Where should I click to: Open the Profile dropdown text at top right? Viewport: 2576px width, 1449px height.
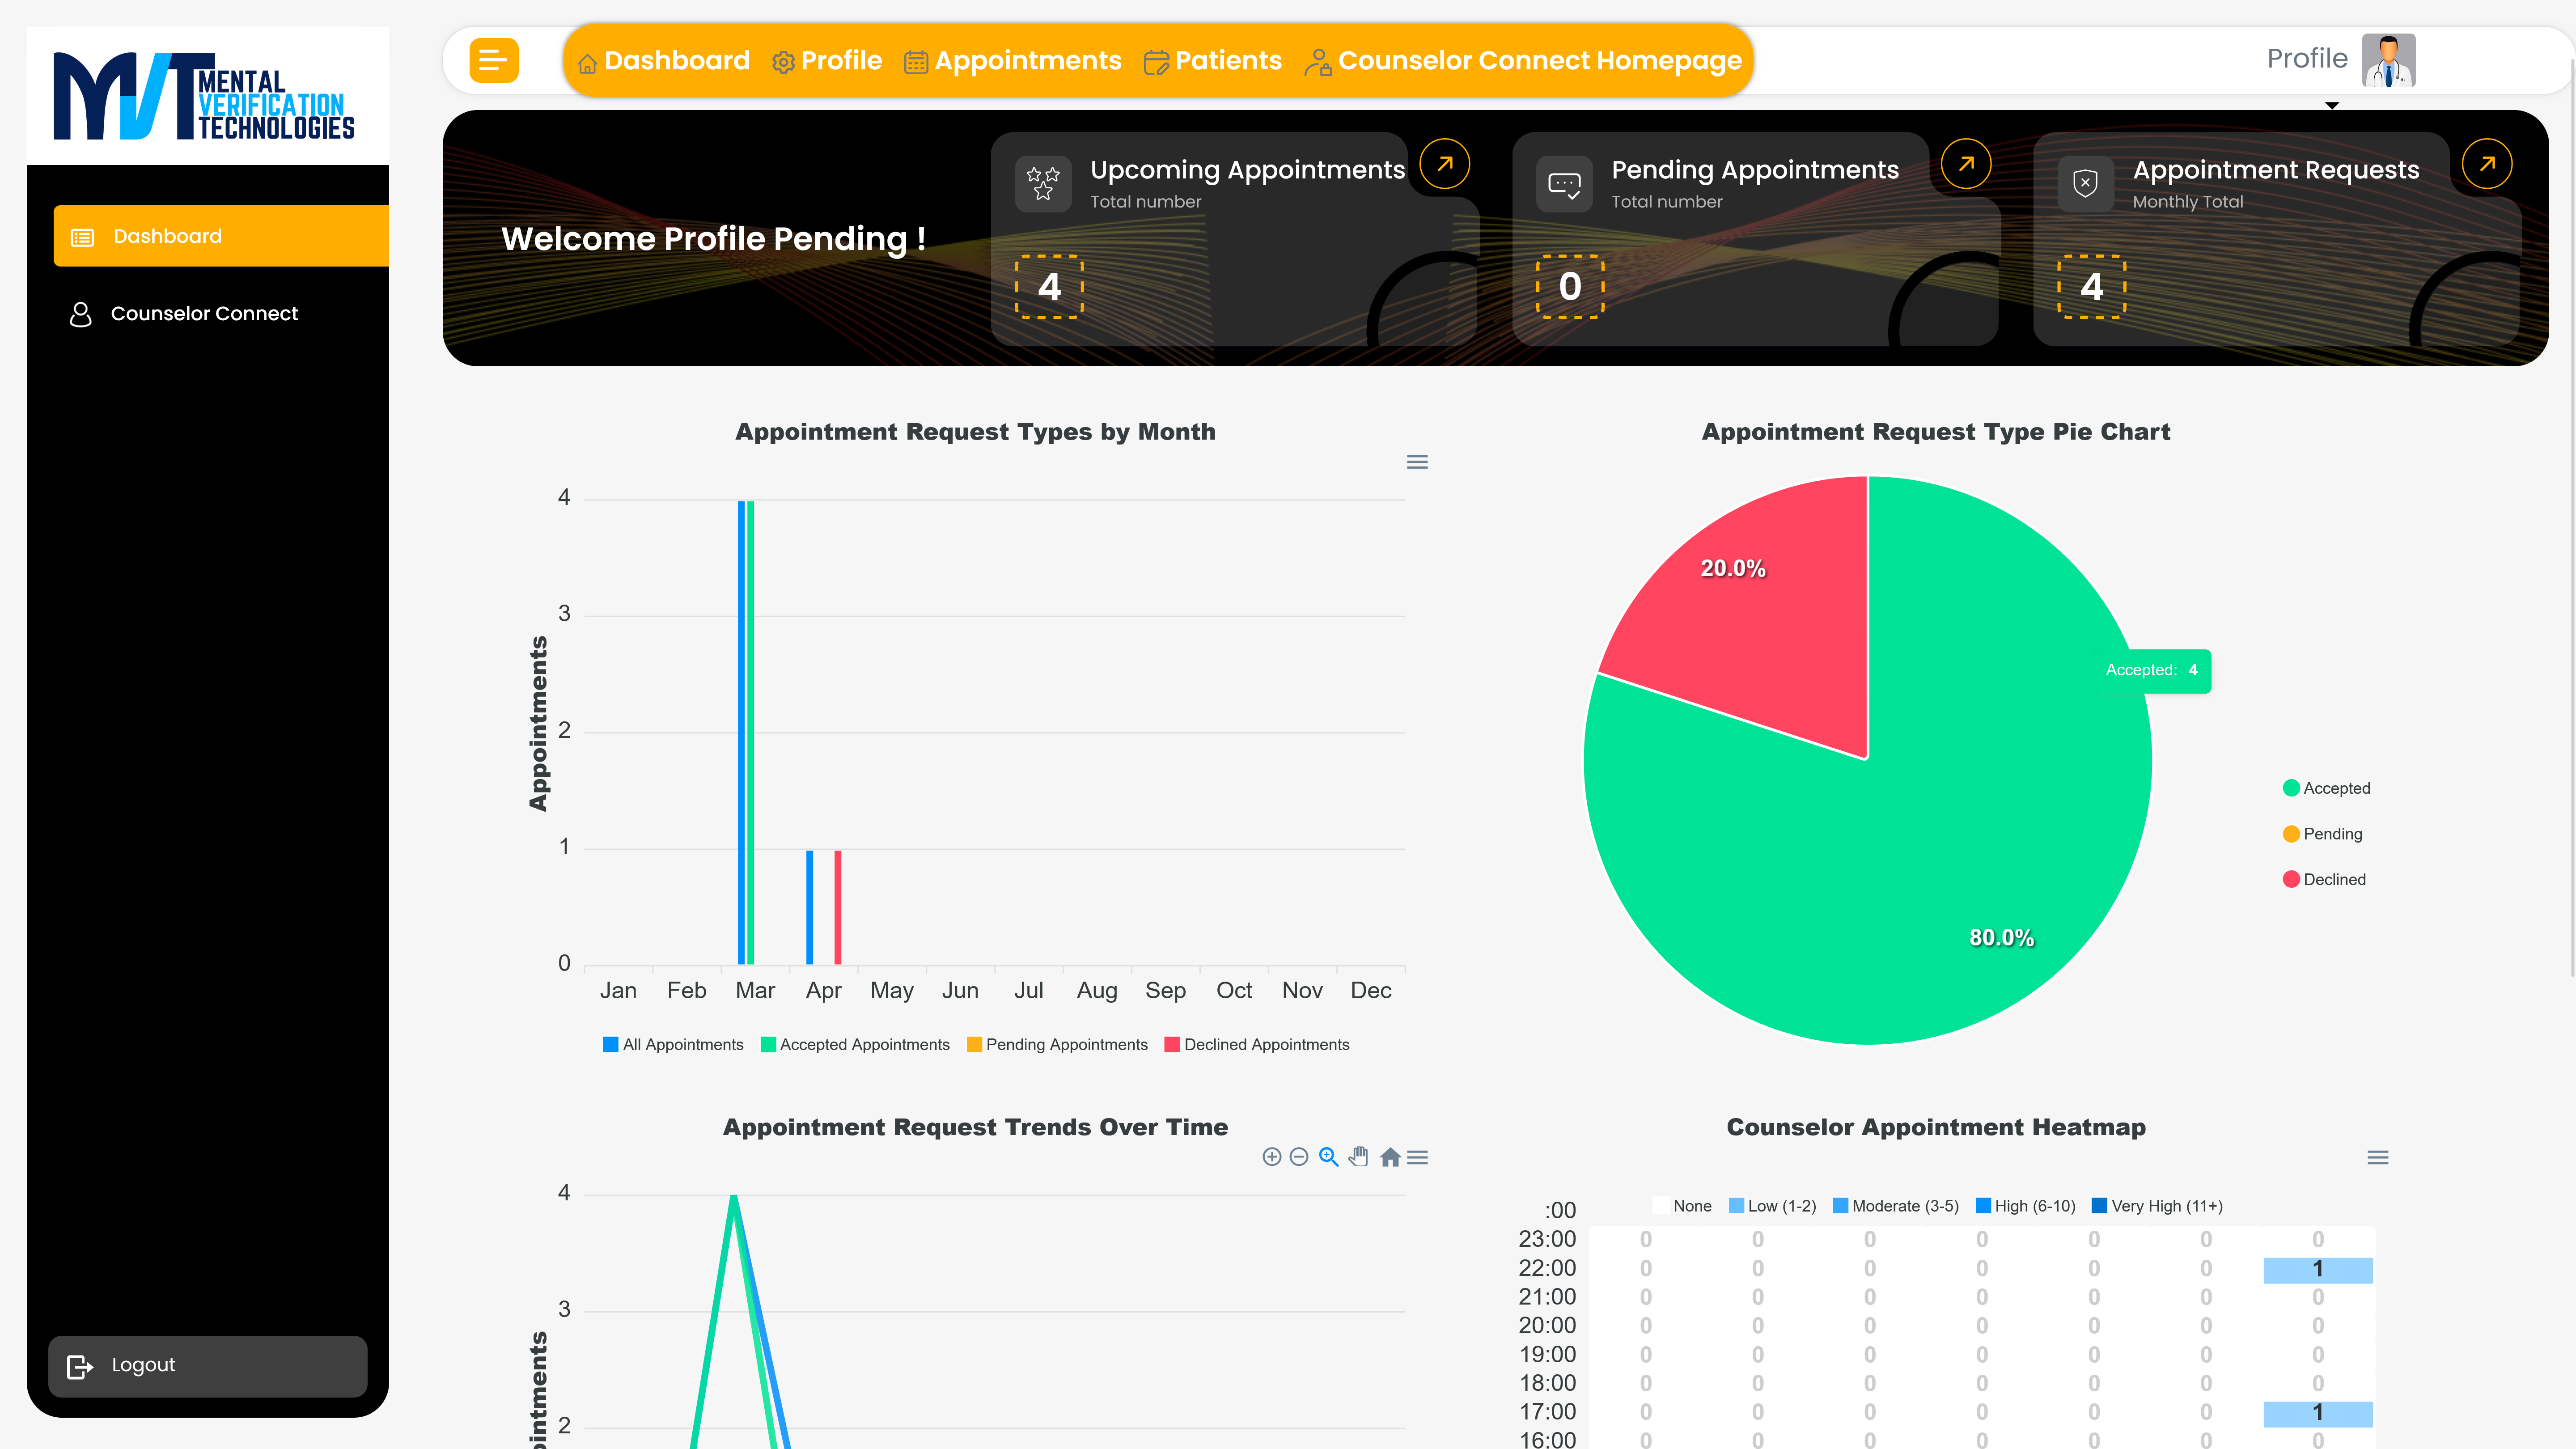2307,59
